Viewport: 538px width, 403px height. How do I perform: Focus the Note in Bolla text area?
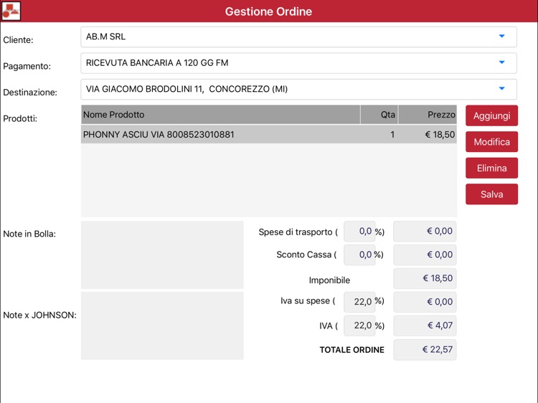[162, 255]
